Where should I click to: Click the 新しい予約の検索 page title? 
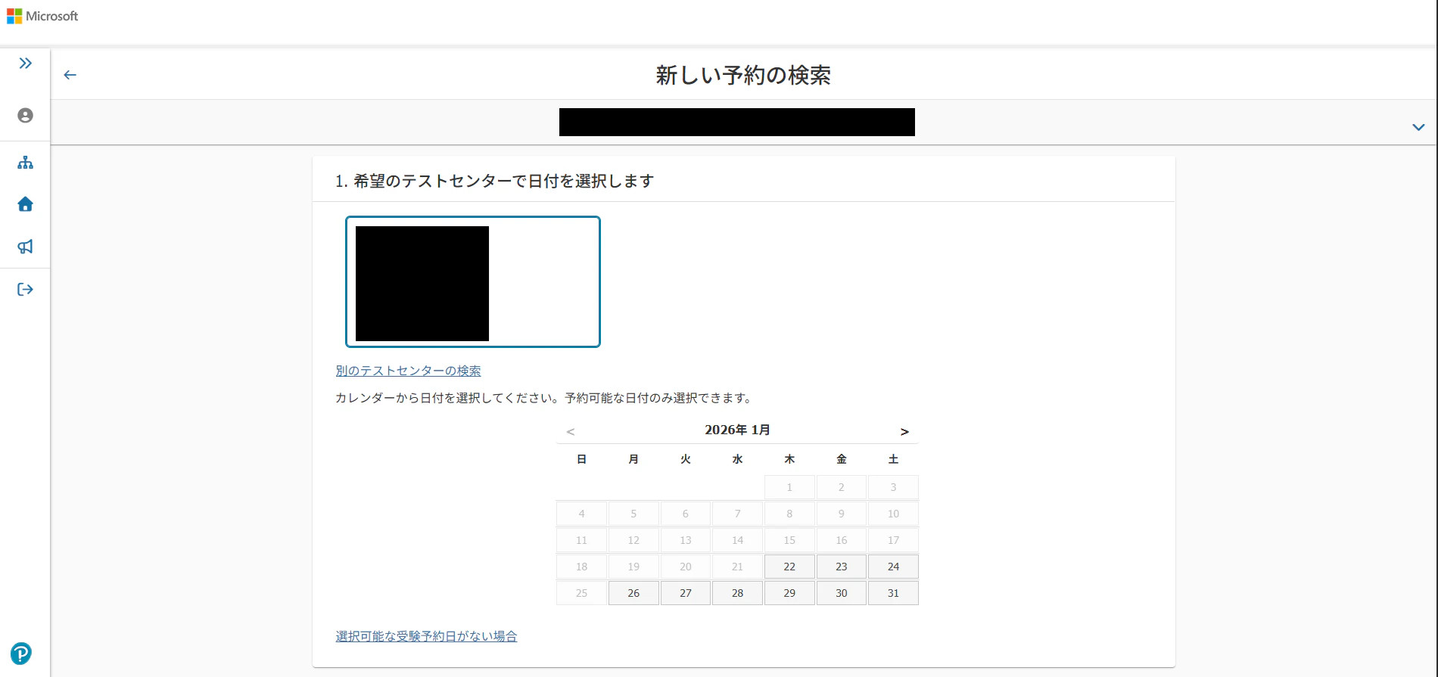click(743, 75)
